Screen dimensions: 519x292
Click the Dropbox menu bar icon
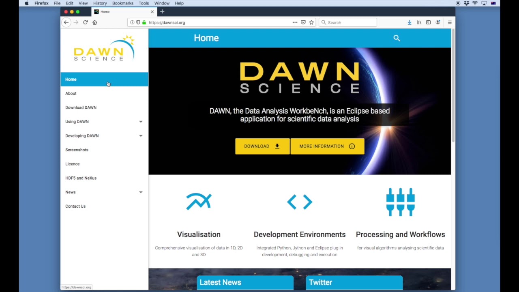click(466, 3)
